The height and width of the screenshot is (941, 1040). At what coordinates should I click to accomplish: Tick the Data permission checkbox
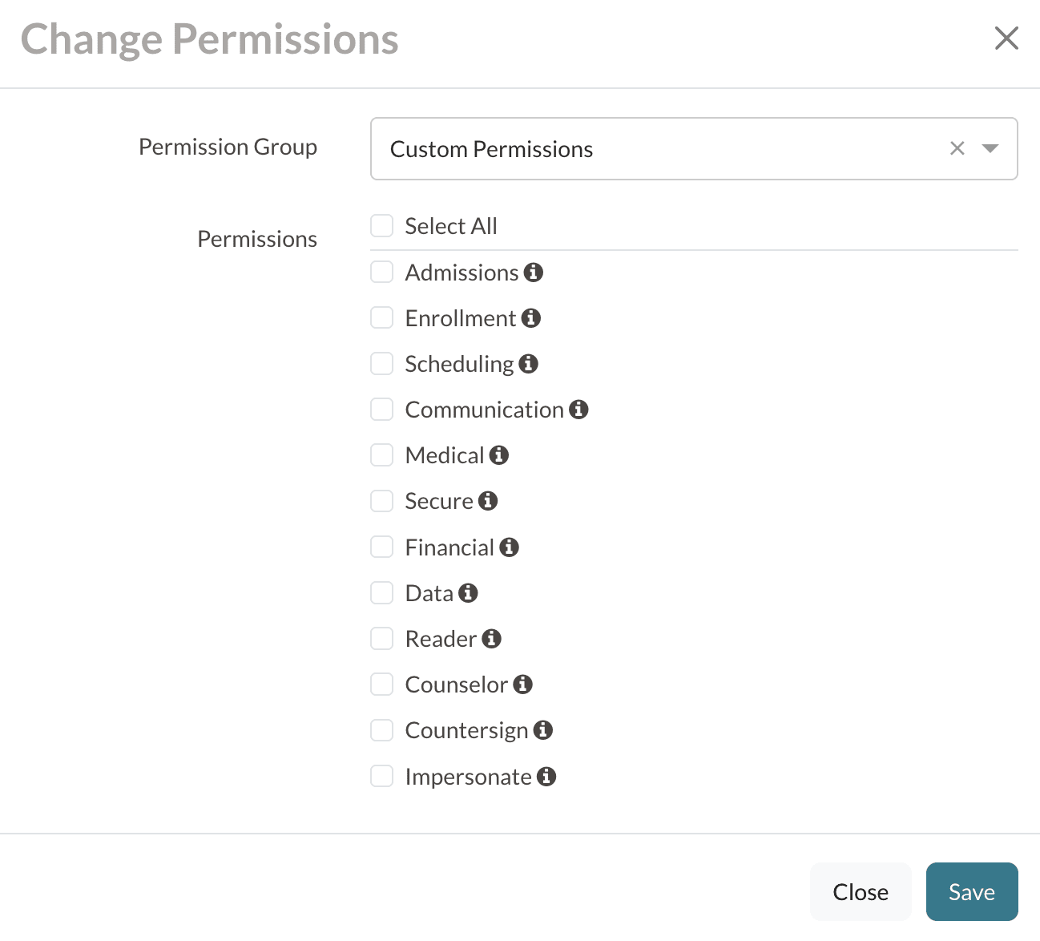(x=382, y=593)
